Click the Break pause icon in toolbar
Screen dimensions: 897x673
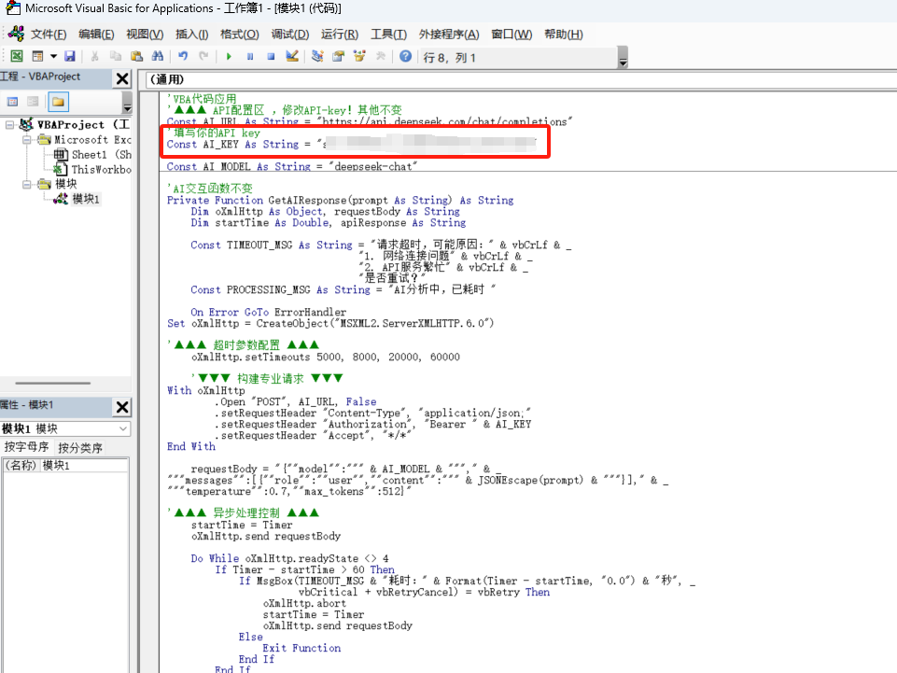pyautogui.click(x=250, y=56)
